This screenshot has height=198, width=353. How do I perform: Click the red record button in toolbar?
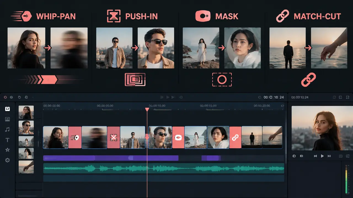(x=5, y=97)
